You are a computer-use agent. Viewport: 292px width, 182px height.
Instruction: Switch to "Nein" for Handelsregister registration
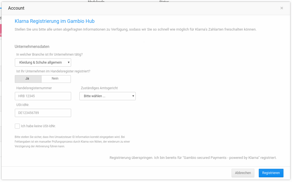56,79
